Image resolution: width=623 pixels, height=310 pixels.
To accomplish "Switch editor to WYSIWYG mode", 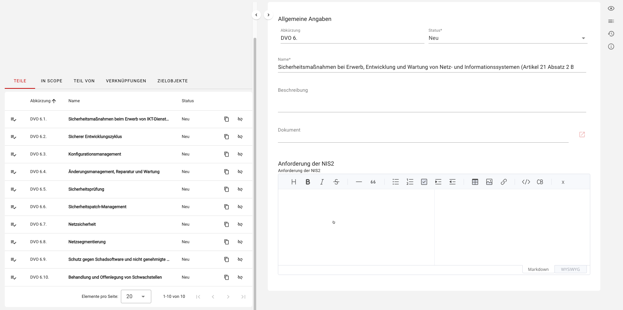I will (x=570, y=269).
